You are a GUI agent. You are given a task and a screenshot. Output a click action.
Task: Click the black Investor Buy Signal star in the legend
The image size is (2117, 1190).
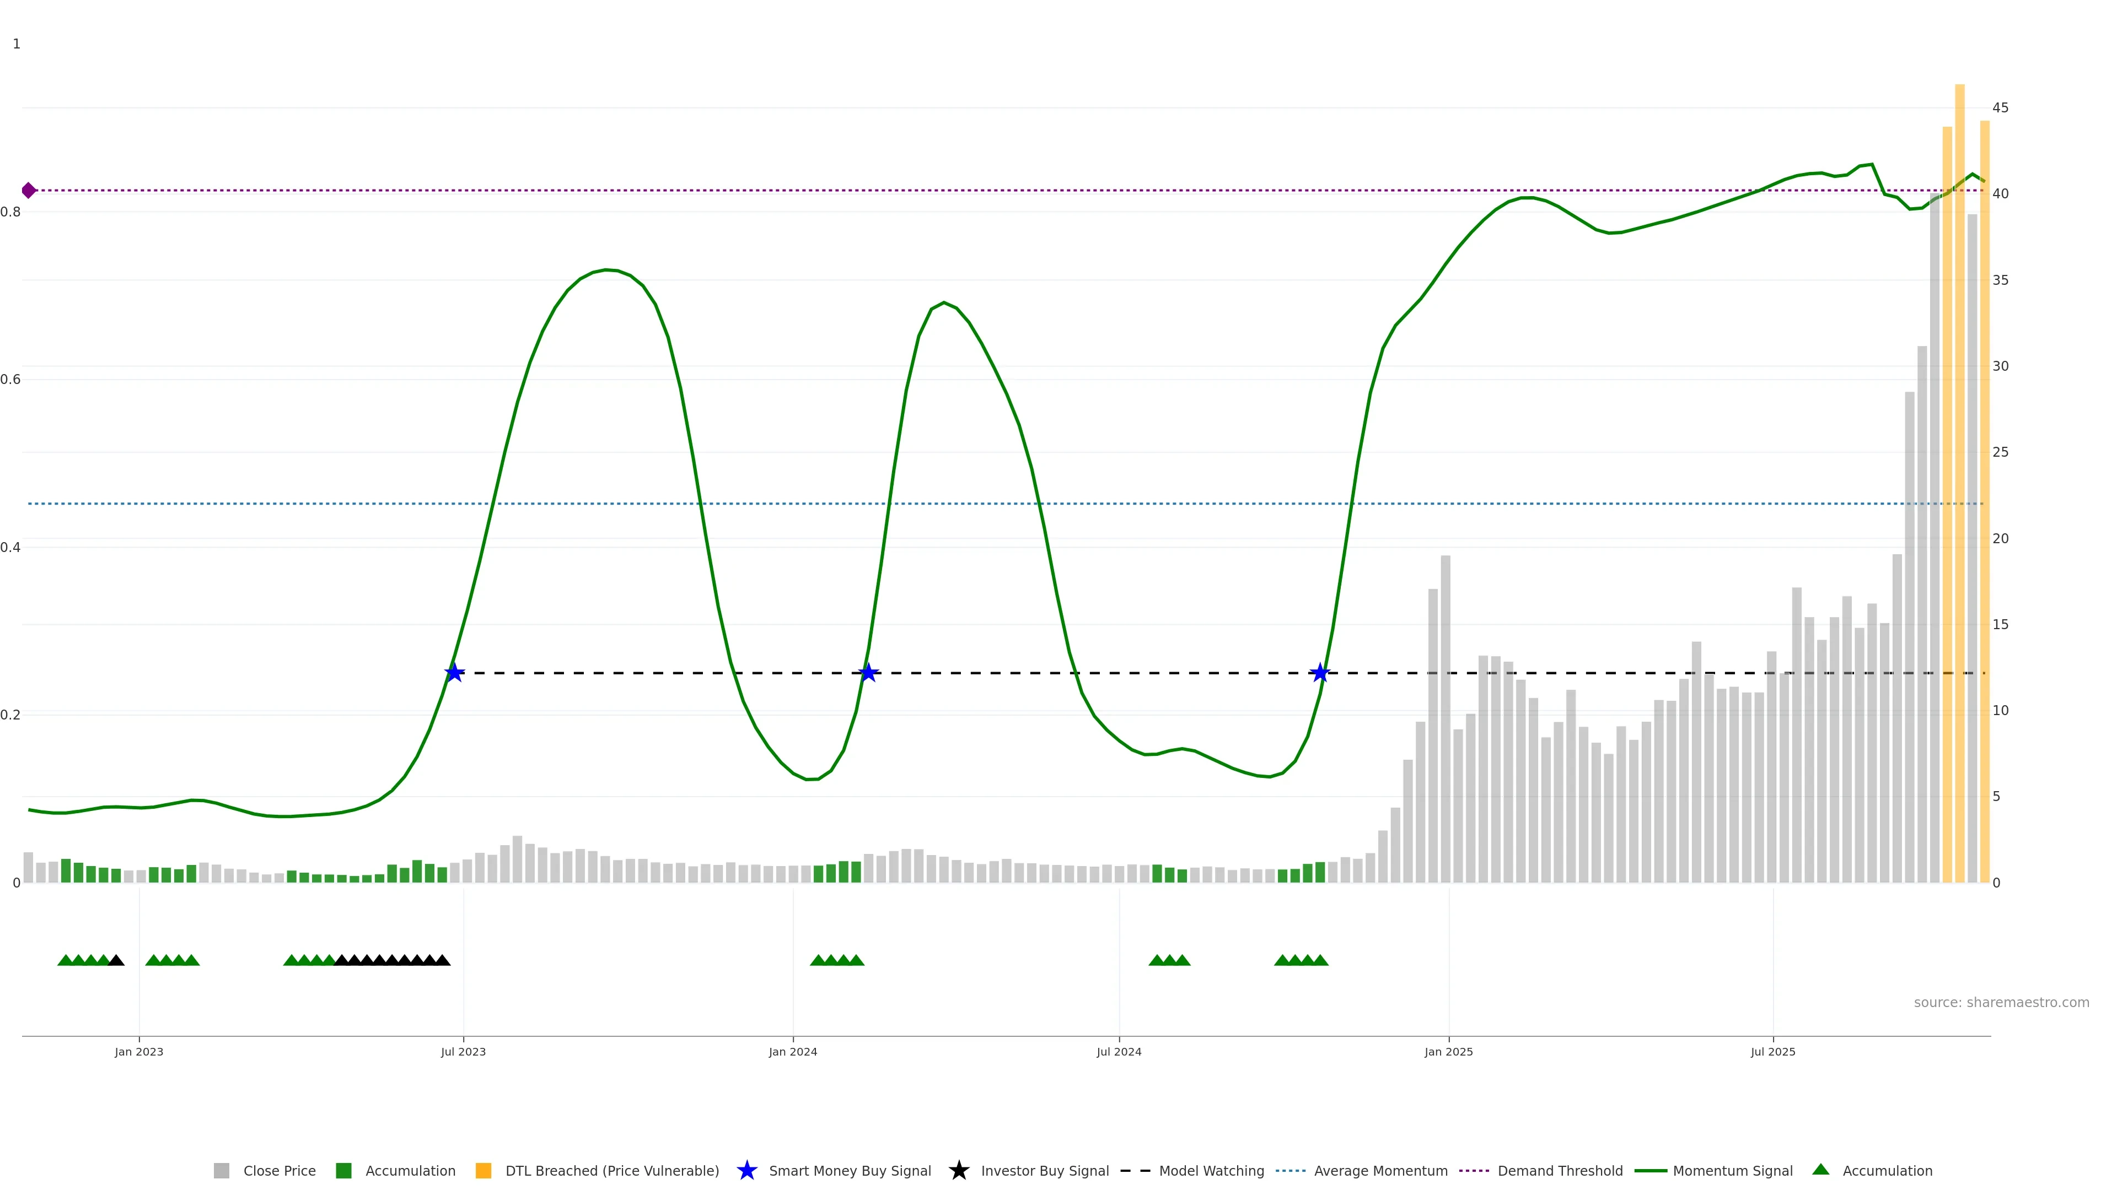(958, 1170)
